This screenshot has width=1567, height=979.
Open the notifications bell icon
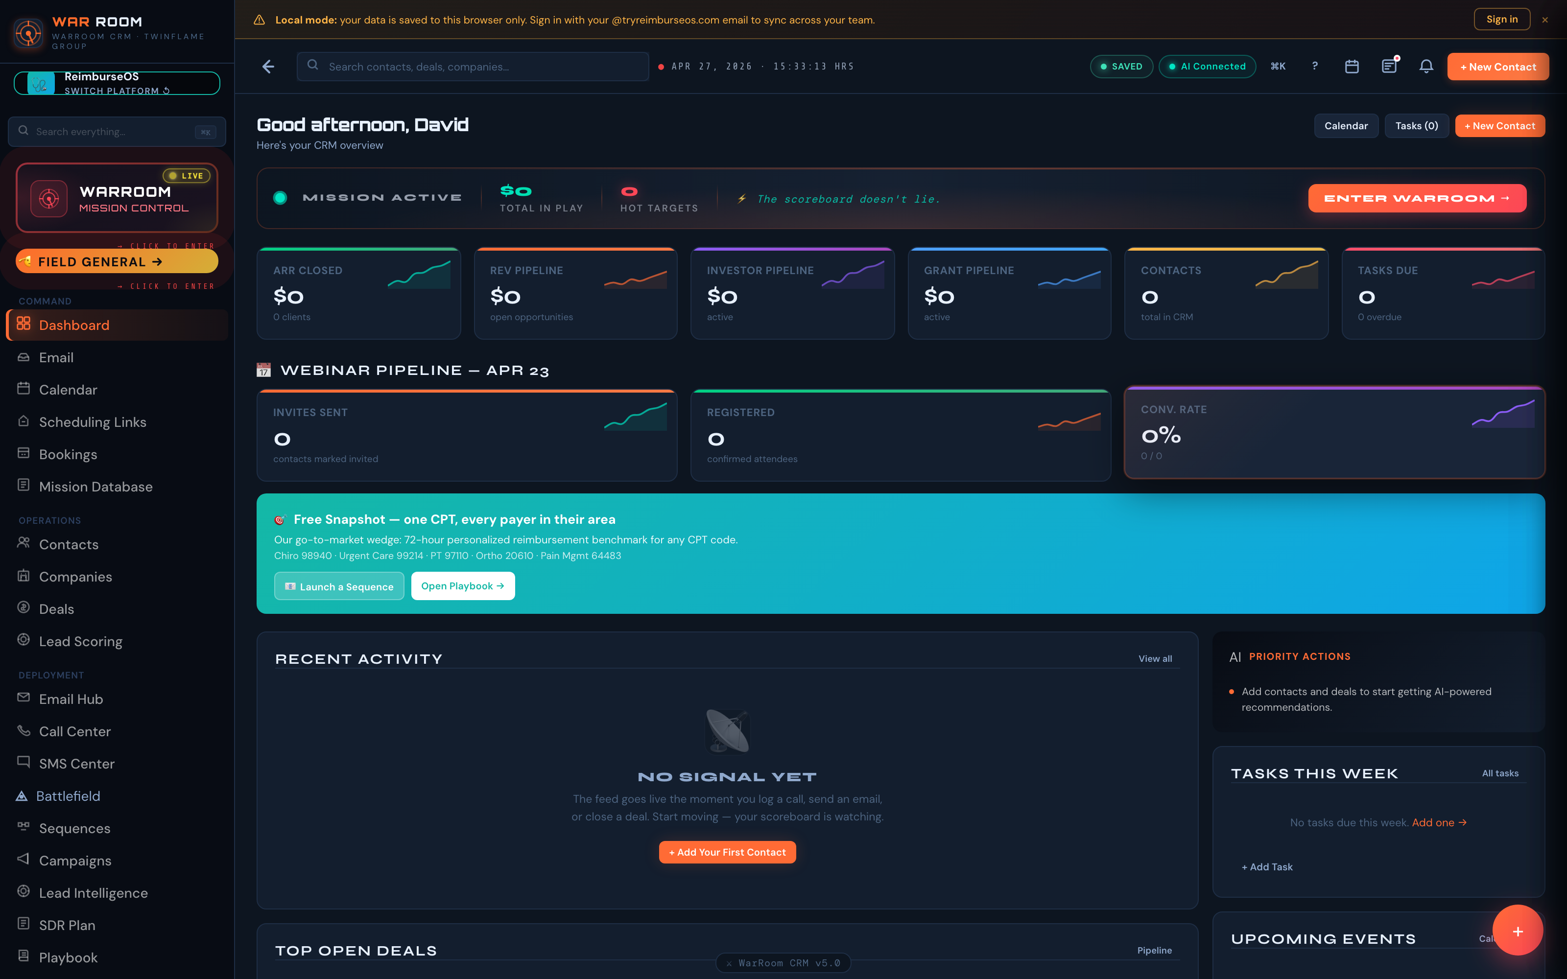1426,67
